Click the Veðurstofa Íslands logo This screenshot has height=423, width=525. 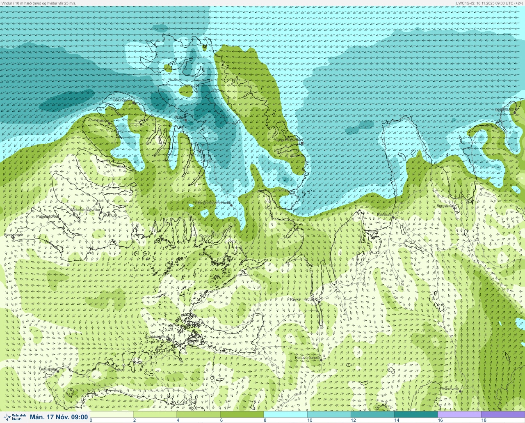(x=14, y=417)
